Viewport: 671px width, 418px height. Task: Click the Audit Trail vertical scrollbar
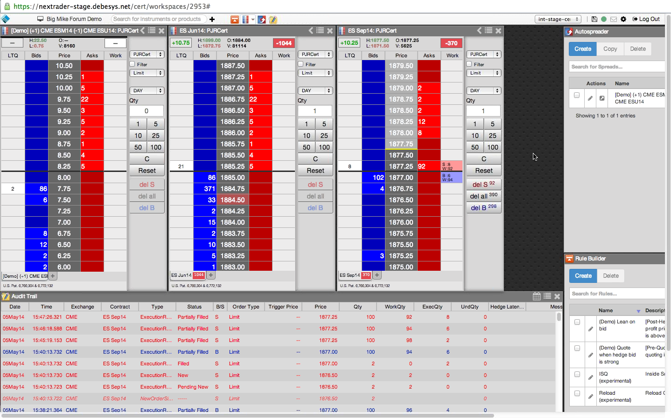tap(559, 317)
